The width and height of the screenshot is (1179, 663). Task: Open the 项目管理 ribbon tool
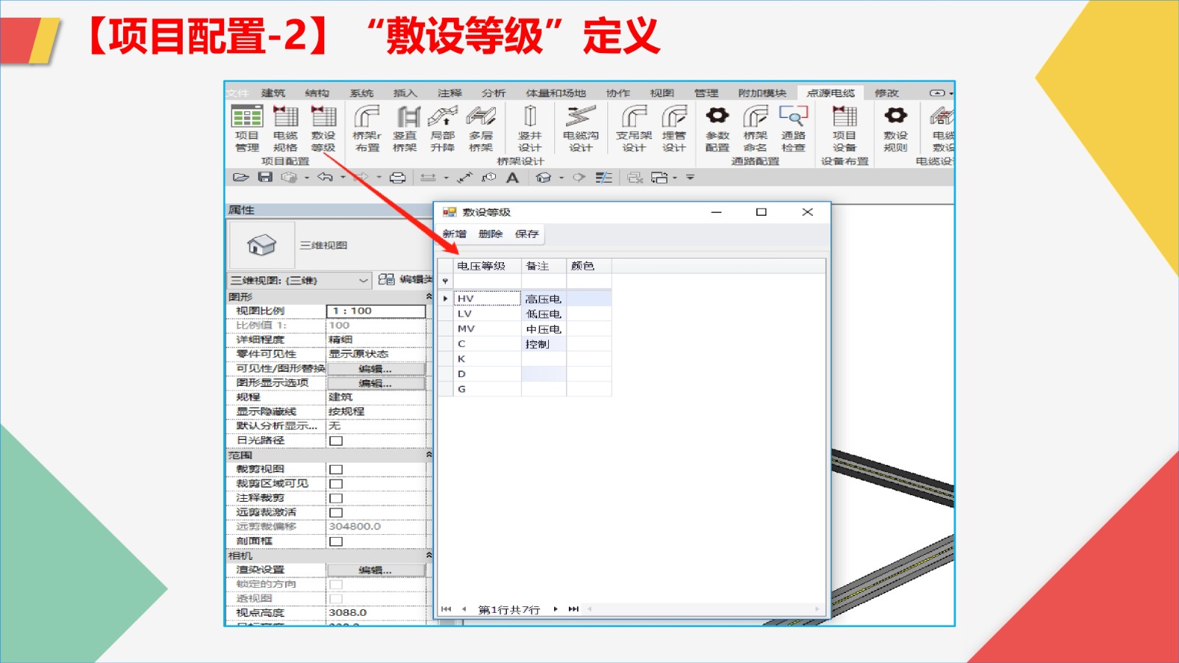(247, 127)
